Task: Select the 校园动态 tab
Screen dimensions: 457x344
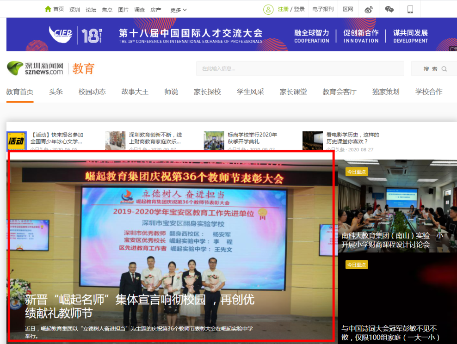Action: (92, 92)
